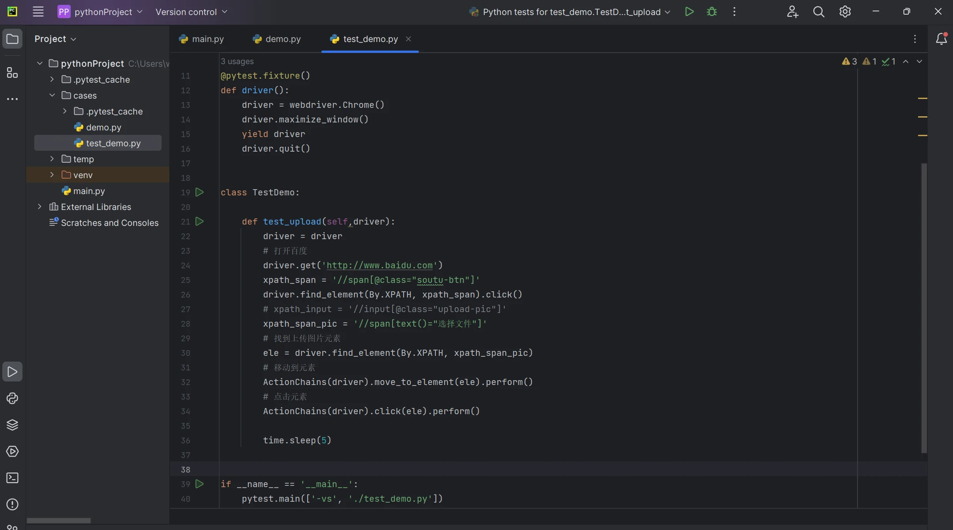Viewport: 953px width, 530px height.
Task: Click the 3 usages link above driver fixture
Action: (x=237, y=61)
